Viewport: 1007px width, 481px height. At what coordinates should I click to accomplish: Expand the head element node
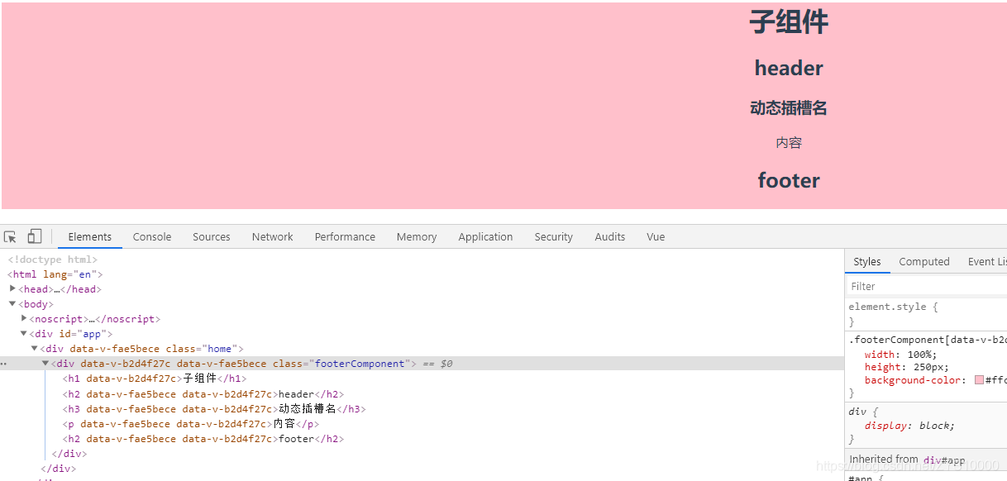pyautogui.click(x=12, y=289)
